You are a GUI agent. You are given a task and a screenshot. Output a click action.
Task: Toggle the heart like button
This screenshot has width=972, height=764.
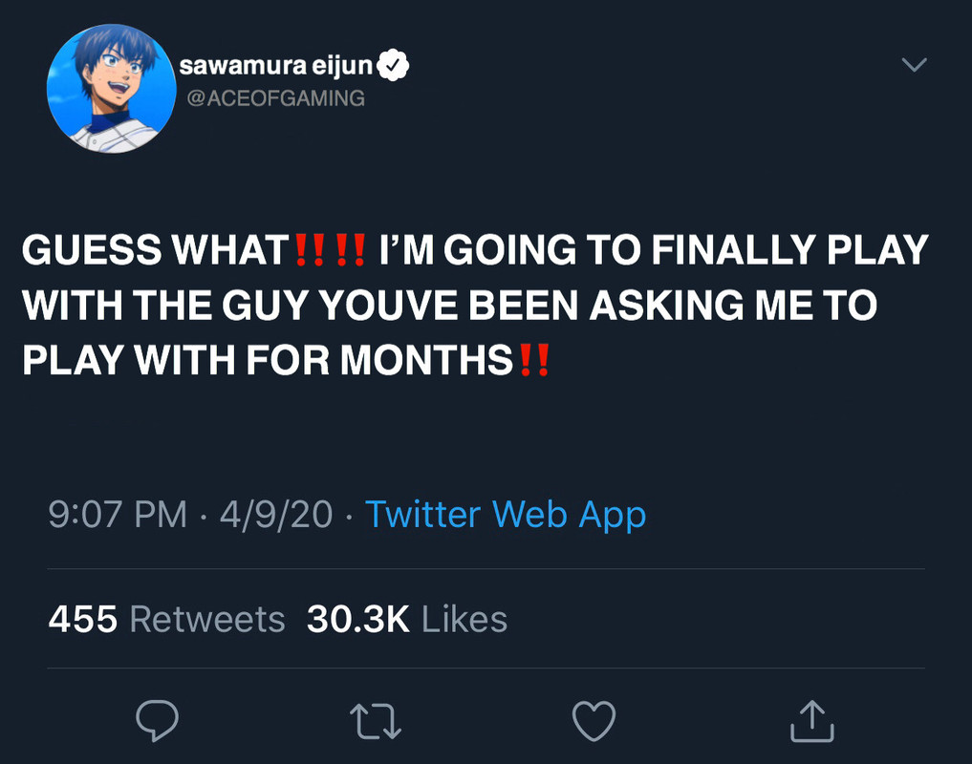(x=594, y=721)
